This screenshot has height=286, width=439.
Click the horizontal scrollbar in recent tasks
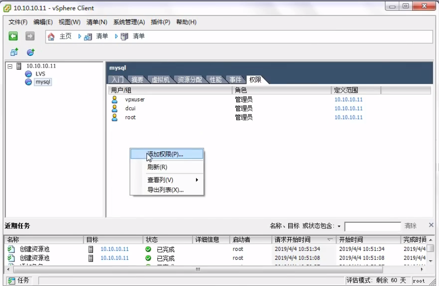[x=198, y=270]
